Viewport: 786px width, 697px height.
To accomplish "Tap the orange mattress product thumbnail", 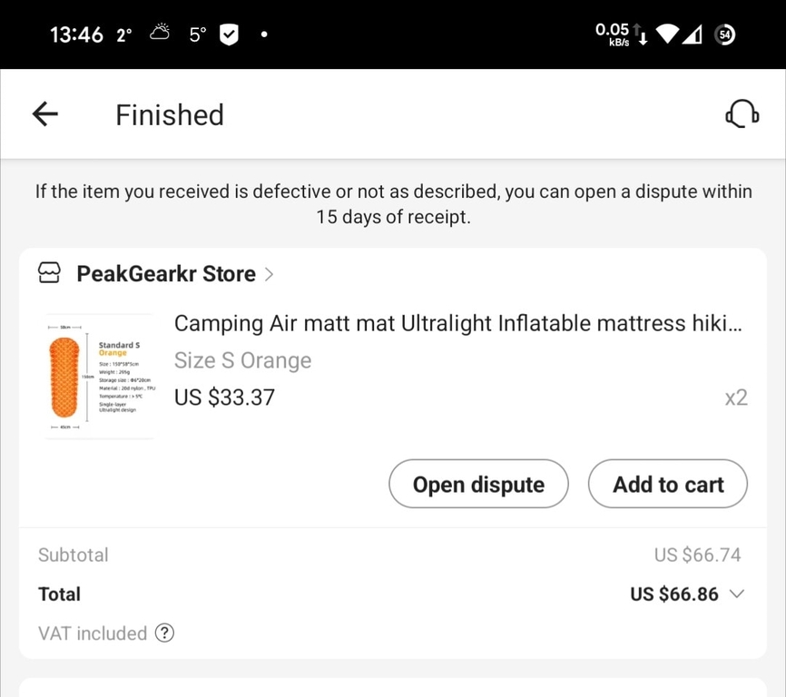I will (99, 378).
